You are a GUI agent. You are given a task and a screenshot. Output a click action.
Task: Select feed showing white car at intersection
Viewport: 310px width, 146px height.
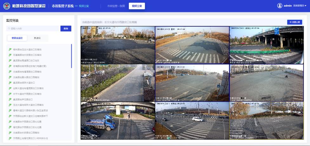coord(192,120)
